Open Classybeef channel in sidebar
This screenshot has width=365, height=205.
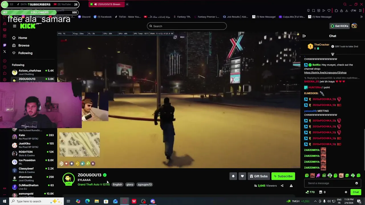pyautogui.click(x=32, y=170)
